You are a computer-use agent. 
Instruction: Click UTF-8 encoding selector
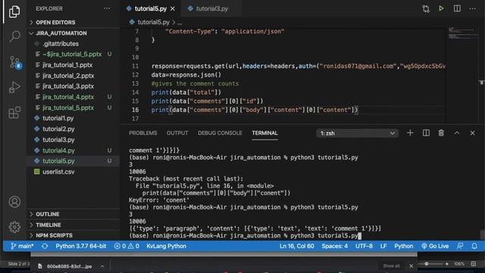click(x=364, y=246)
